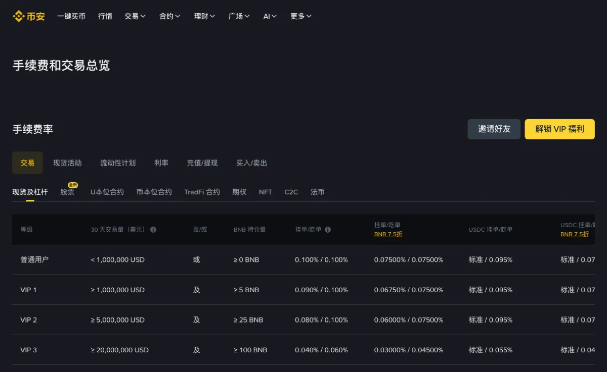This screenshot has height=372, width=607.
Task: Click BNB 7.5折 link under USDC 挂单
Action: [575, 234]
